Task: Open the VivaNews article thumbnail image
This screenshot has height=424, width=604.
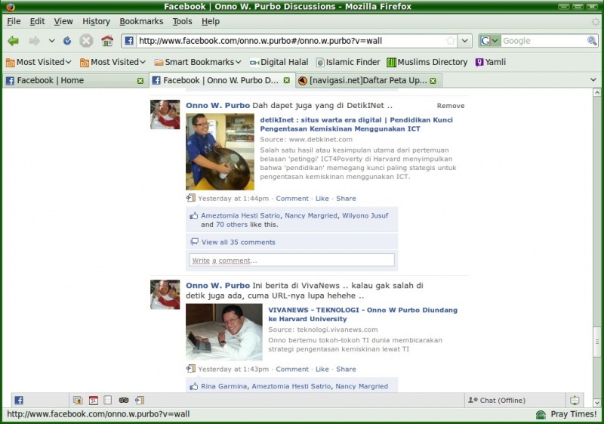Action: tap(223, 333)
